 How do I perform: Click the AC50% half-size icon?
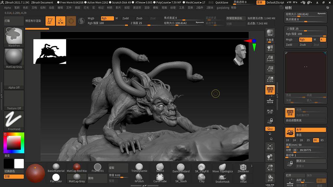click(x=270, y=79)
